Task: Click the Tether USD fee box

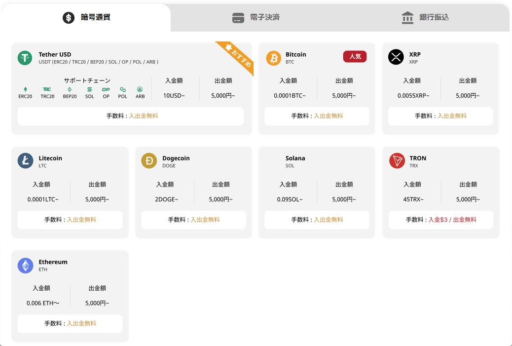Action: tap(131, 116)
